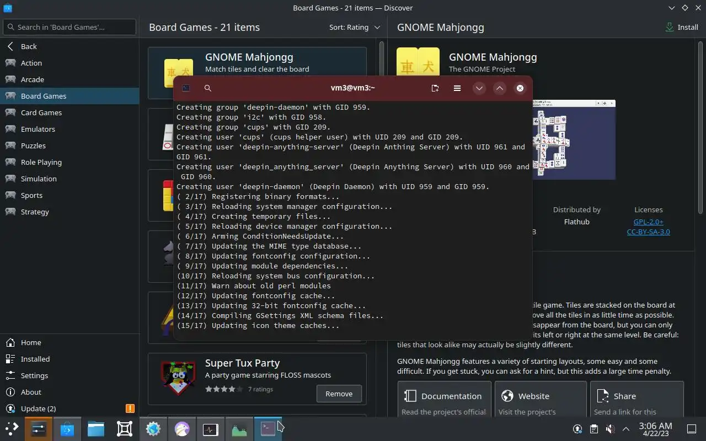Select the Puzzles category

click(69, 146)
